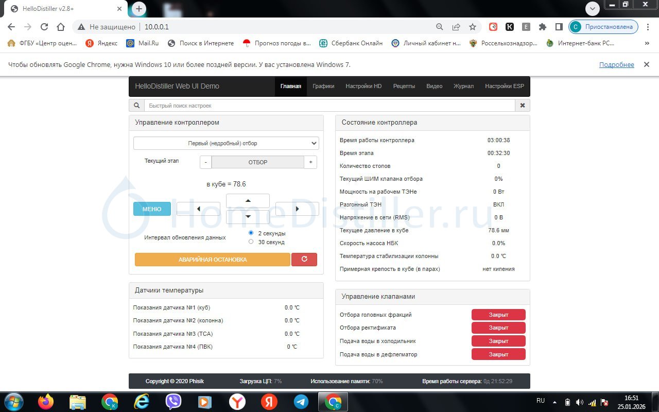Open the Первый (недробный) отбор dropdown
This screenshot has height=412, width=659.
click(226, 143)
